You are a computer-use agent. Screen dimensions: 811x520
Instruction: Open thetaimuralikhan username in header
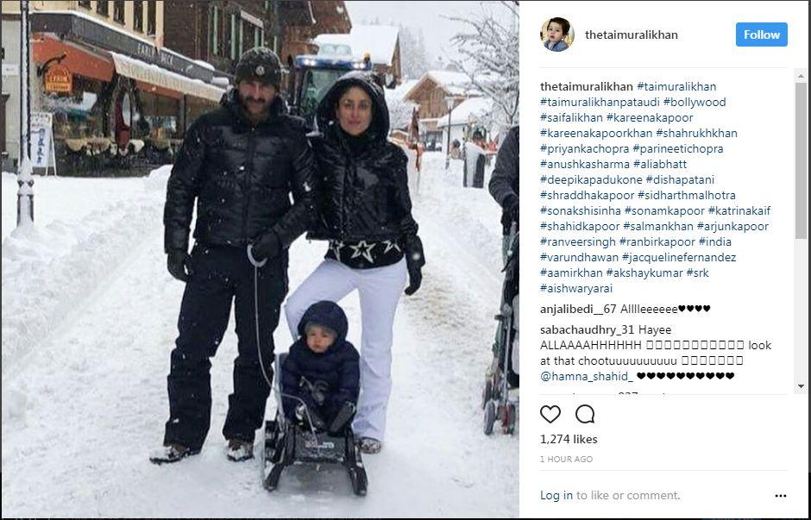(631, 34)
